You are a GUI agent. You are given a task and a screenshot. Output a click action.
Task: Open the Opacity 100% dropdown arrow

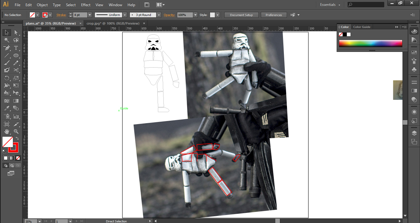[x=195, y=15]
